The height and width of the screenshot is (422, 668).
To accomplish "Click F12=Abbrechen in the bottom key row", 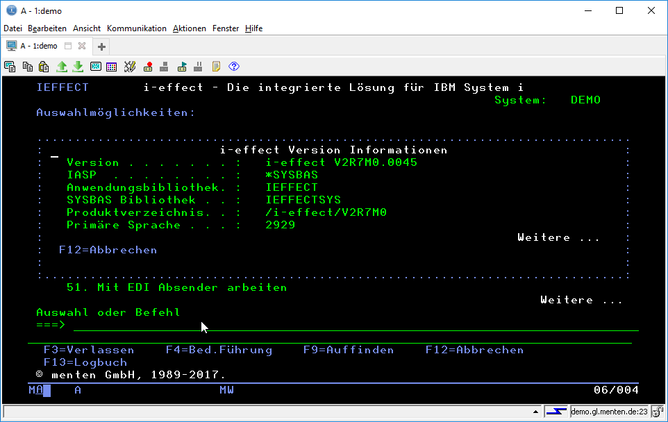I will click(474, 350).
